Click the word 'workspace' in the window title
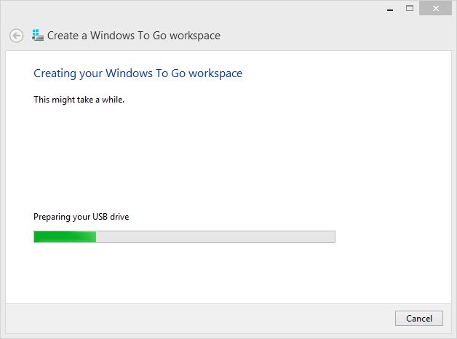Image resolution: width=457 pixels, height=339 pixels. (x=195, y=36)
